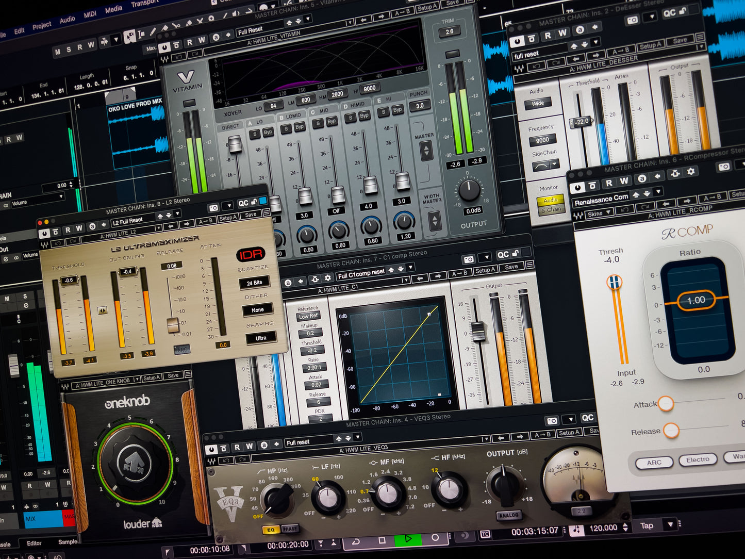
Task: Open the Vitamin Full Reset preset dropdown arrow
Action: [x=308, y=20]
